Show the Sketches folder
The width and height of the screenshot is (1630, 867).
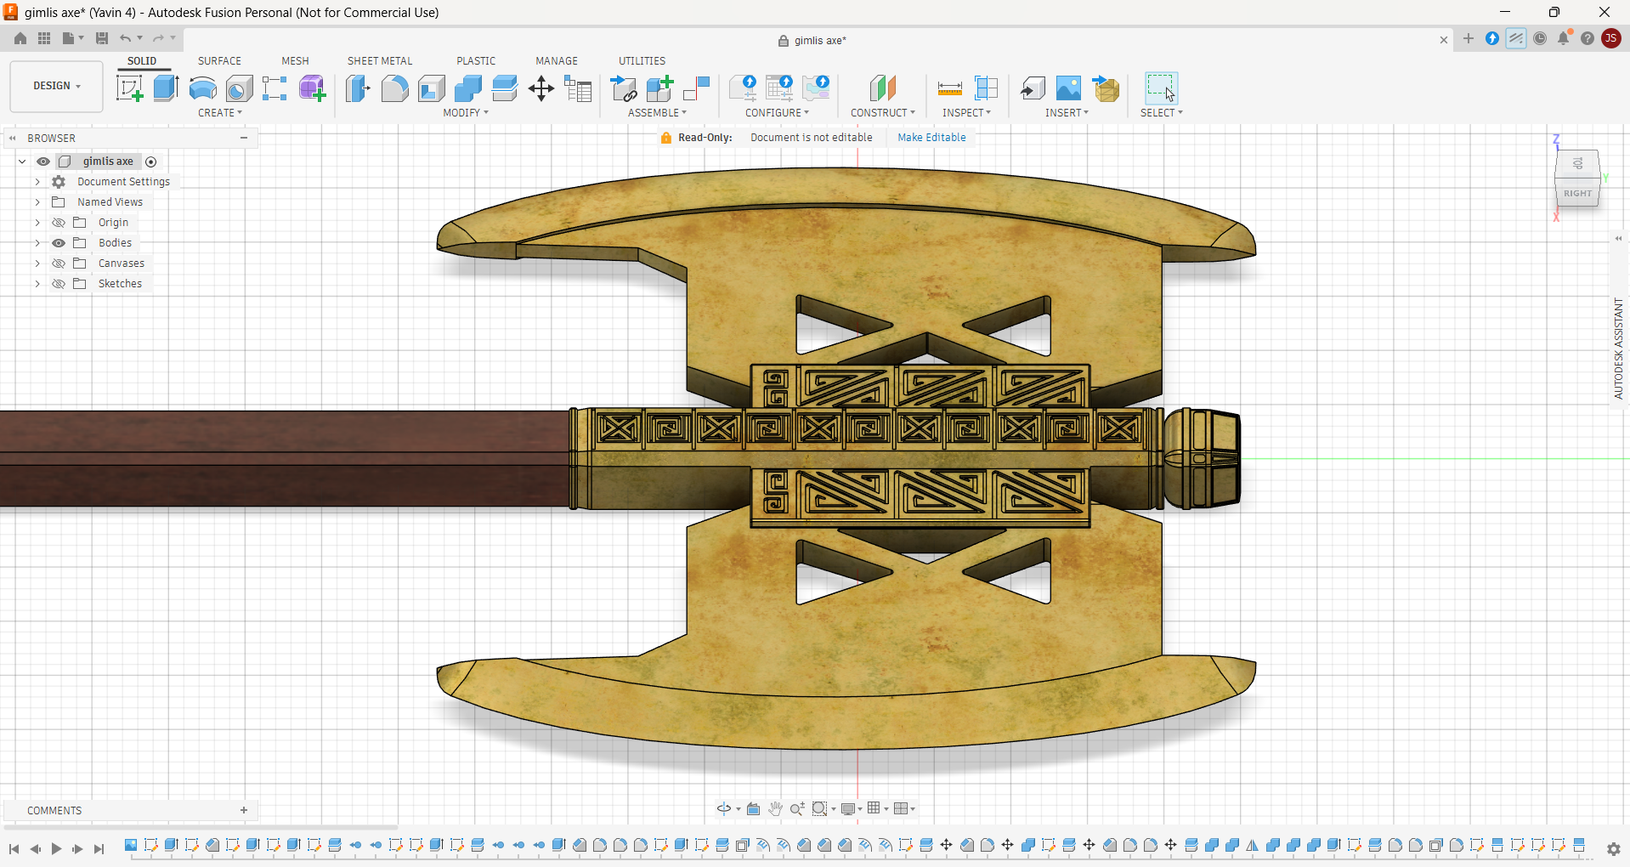click(x=59, y=284)
